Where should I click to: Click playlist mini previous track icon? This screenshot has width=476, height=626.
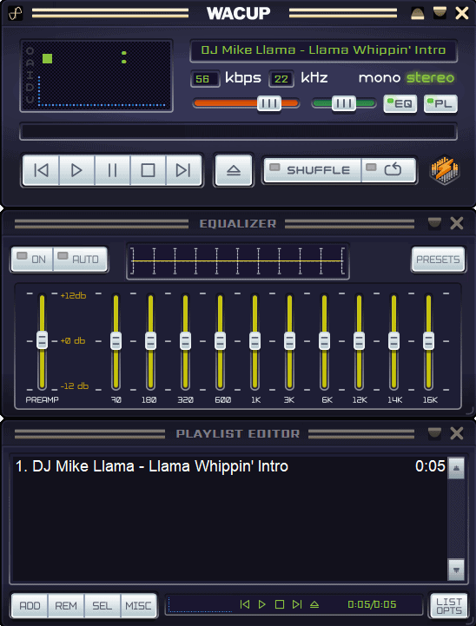pos(245,604)
